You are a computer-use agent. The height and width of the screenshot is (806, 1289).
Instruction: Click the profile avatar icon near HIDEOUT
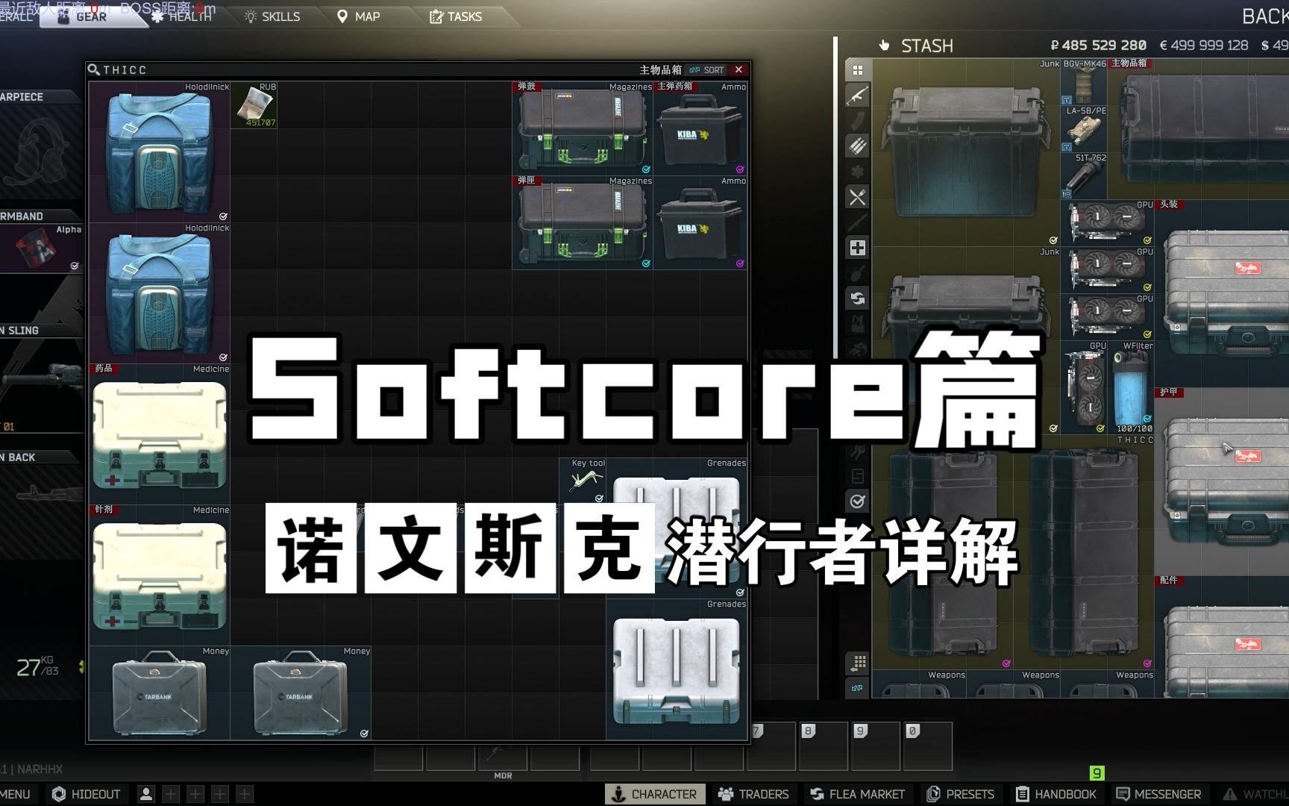[x=146, y=794]
